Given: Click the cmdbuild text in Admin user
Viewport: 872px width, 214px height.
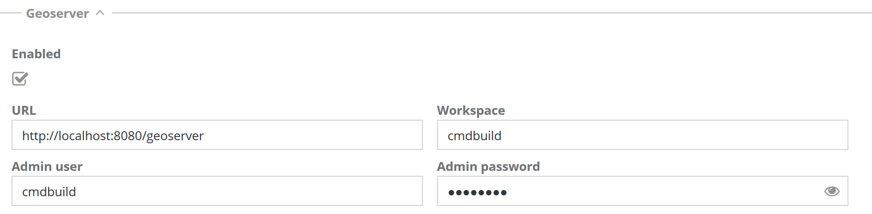Looking at the screenshot, I should (x=49, y=192).
